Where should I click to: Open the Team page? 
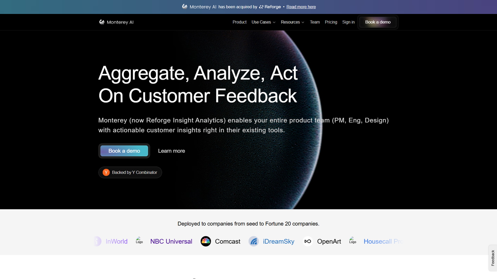[315, 22]
